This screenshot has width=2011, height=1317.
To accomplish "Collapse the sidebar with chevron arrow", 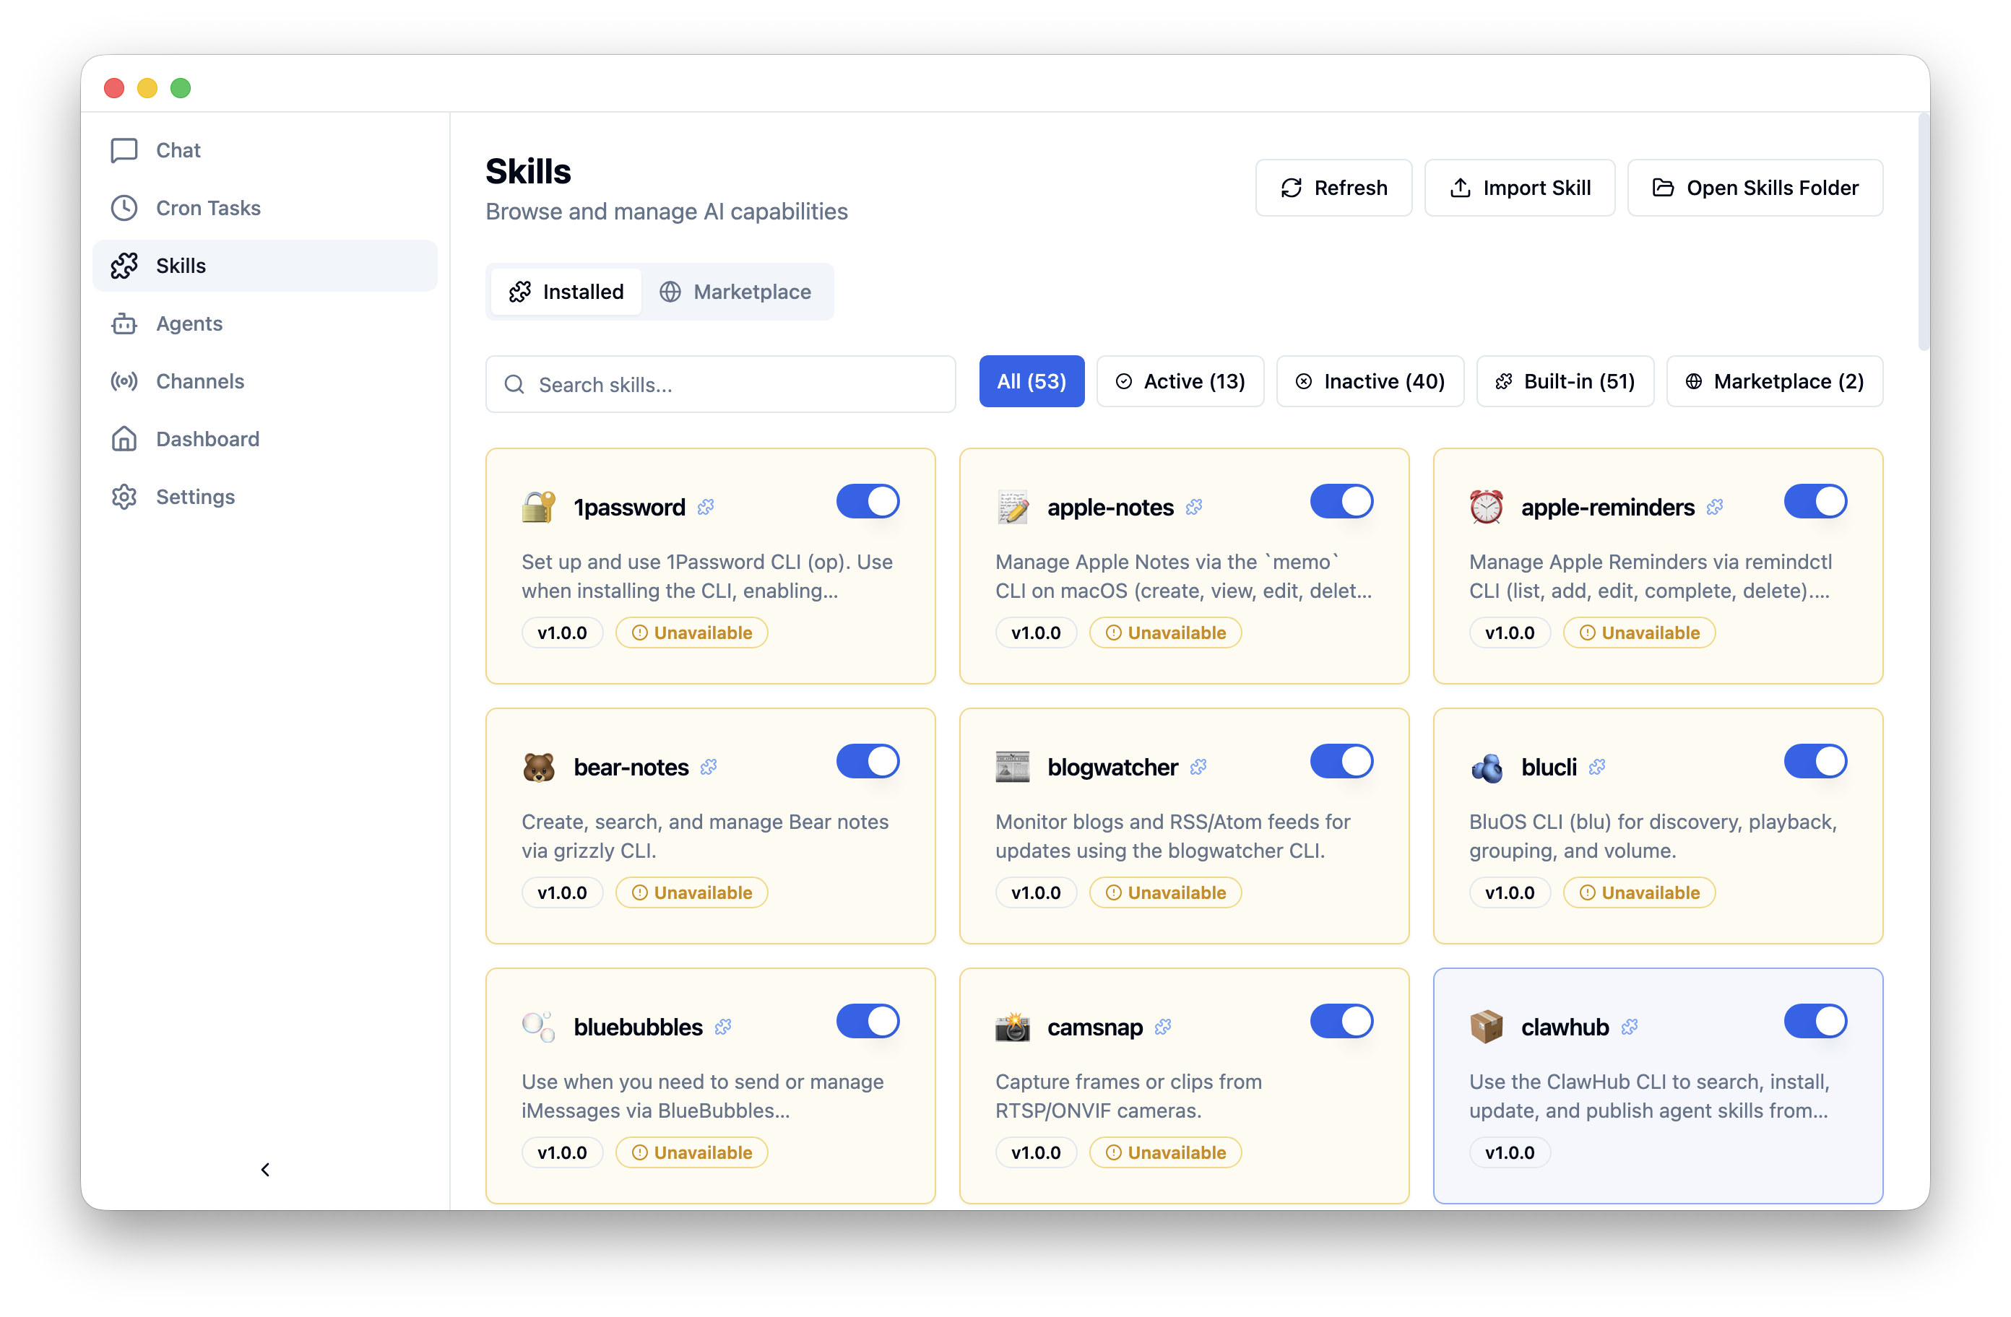I will (x=265, y=1169).
